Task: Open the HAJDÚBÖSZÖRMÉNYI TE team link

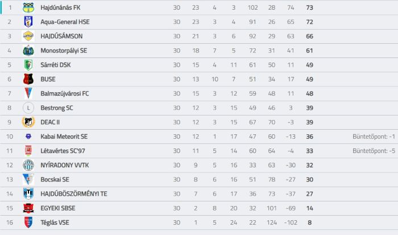Action: point(74,194)
